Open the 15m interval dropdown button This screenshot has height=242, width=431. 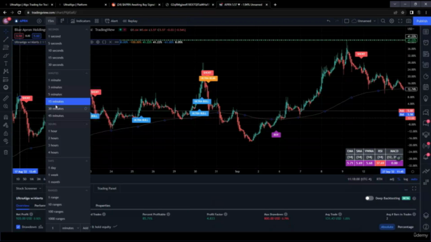pos(51,21)
